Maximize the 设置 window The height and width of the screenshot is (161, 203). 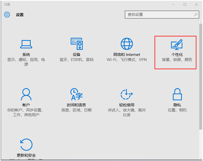click(185, 4)
